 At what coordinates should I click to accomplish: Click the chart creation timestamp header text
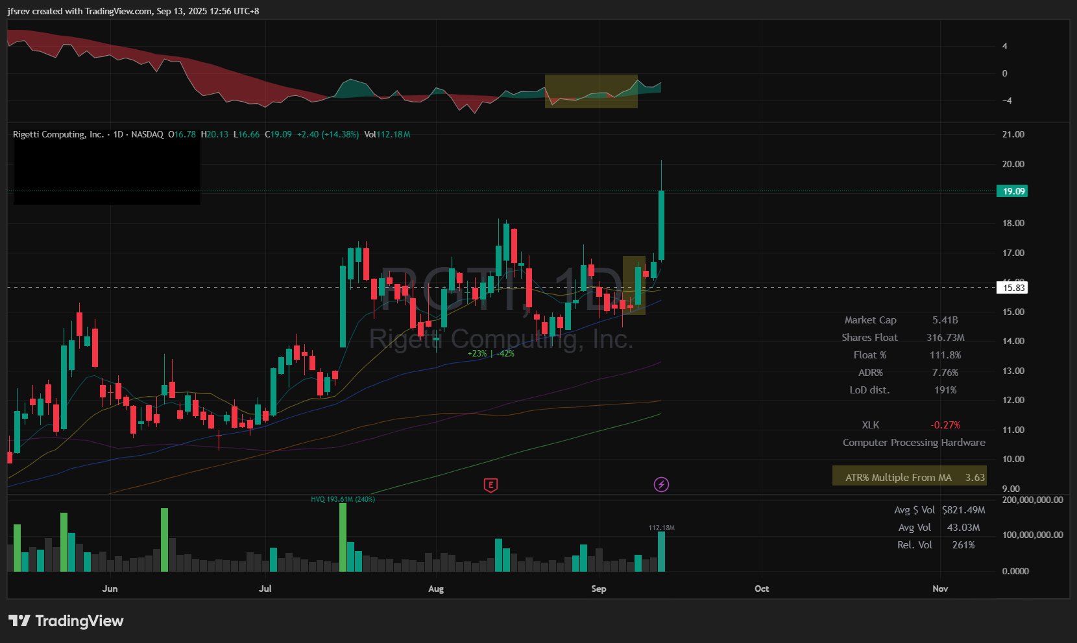click(x=134, y=11)
